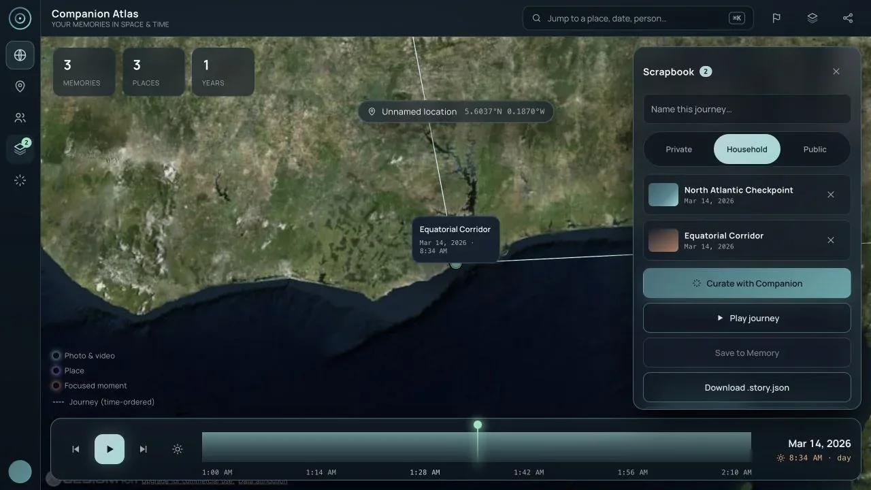
Task: Open the North Atlantic Checkpoint thumbnail
Action: pyautogui.click(x=663, y=195)
